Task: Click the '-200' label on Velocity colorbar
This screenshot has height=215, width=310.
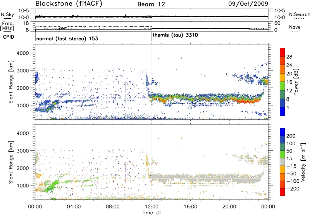Action: 293,189
